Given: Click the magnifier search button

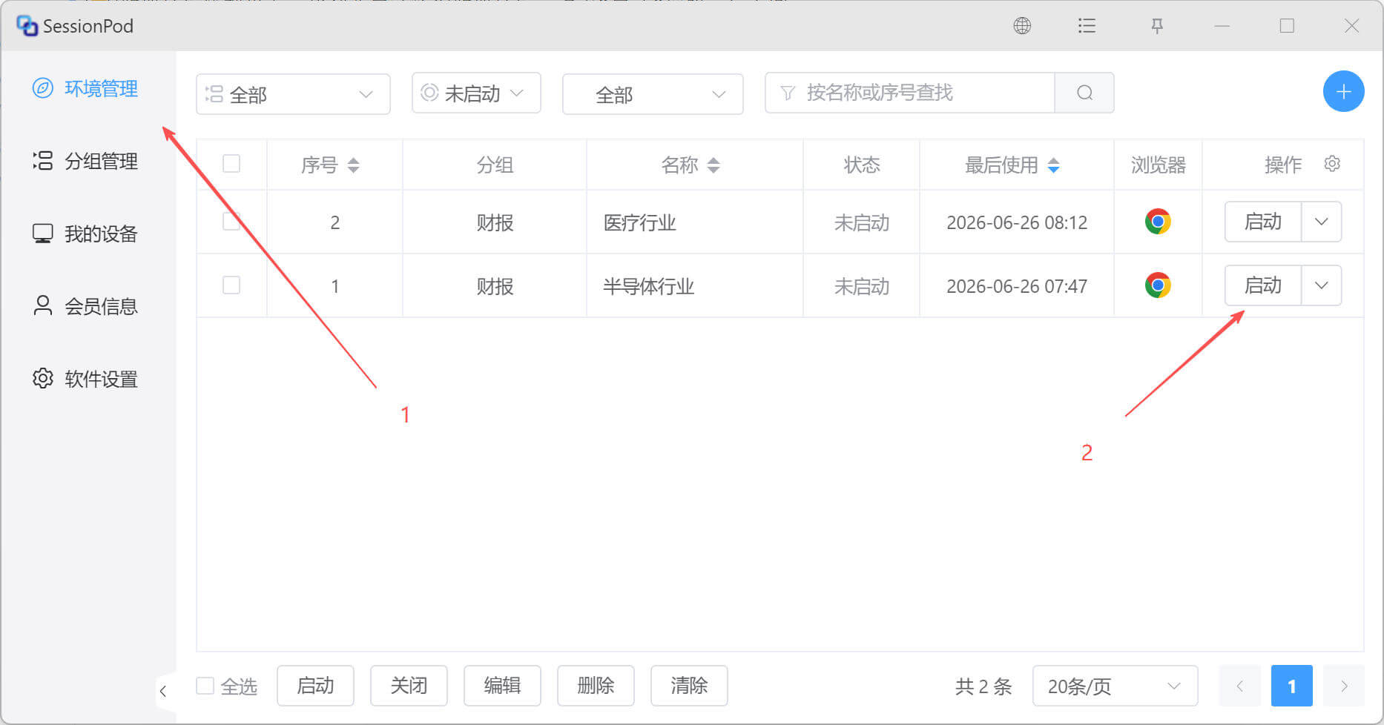Looking at the screenshot, I should (x=1084, y=93).
